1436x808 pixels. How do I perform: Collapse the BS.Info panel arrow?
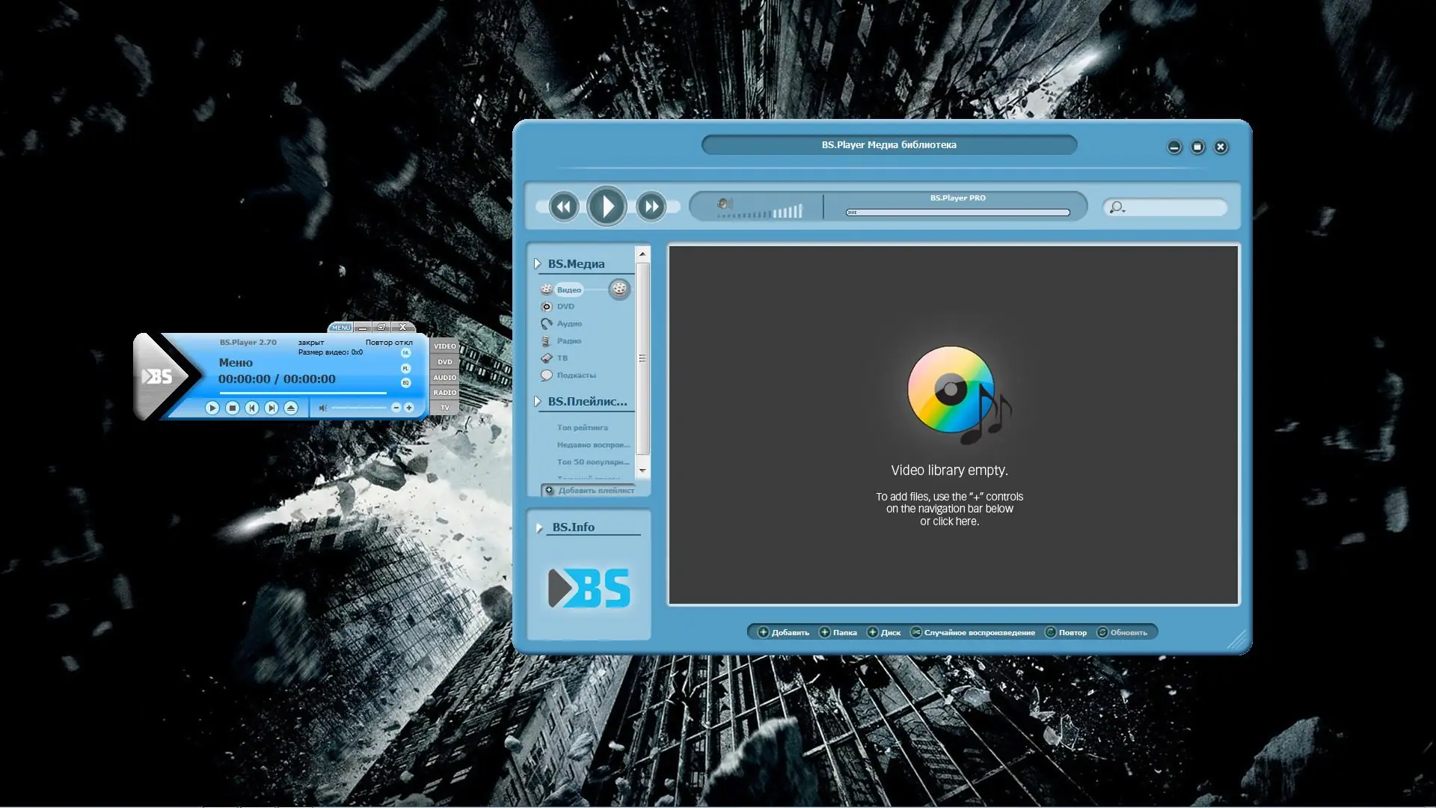click(x=539, y=527)
